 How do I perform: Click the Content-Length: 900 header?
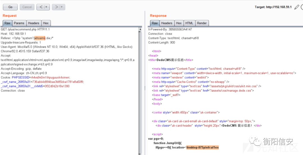click(162, 42)
